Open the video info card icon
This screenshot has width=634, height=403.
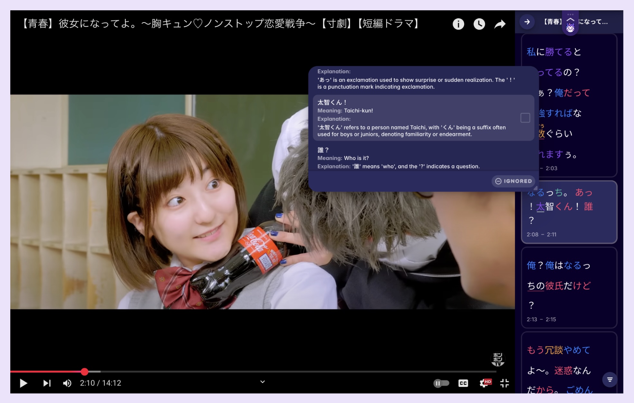point(458,24)
